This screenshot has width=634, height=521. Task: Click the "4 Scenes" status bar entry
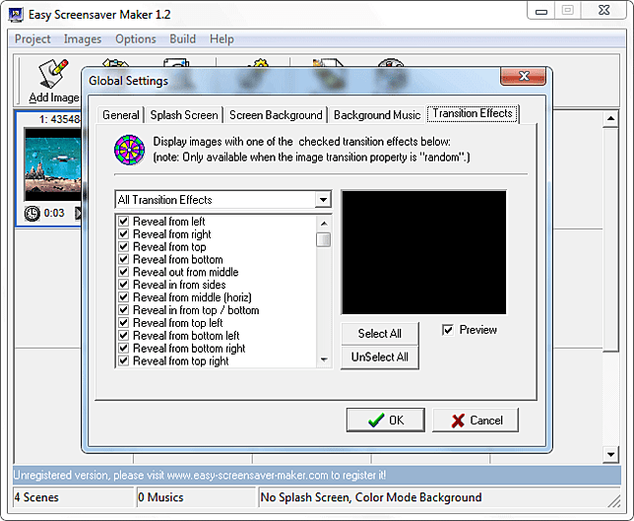(x=74, y=497)
